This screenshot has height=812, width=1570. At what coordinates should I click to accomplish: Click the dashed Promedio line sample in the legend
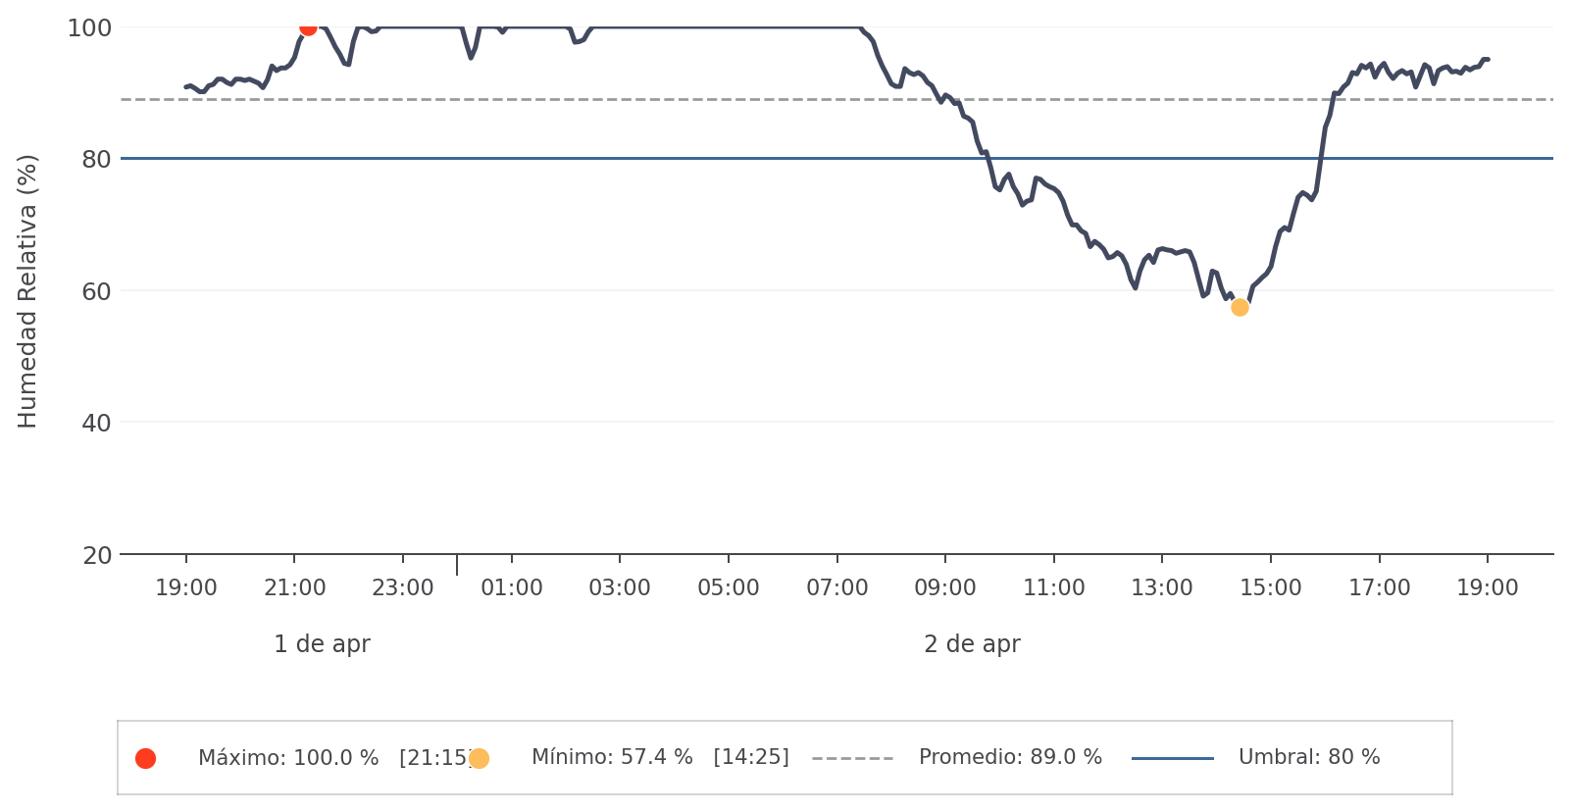pos(852,758)
